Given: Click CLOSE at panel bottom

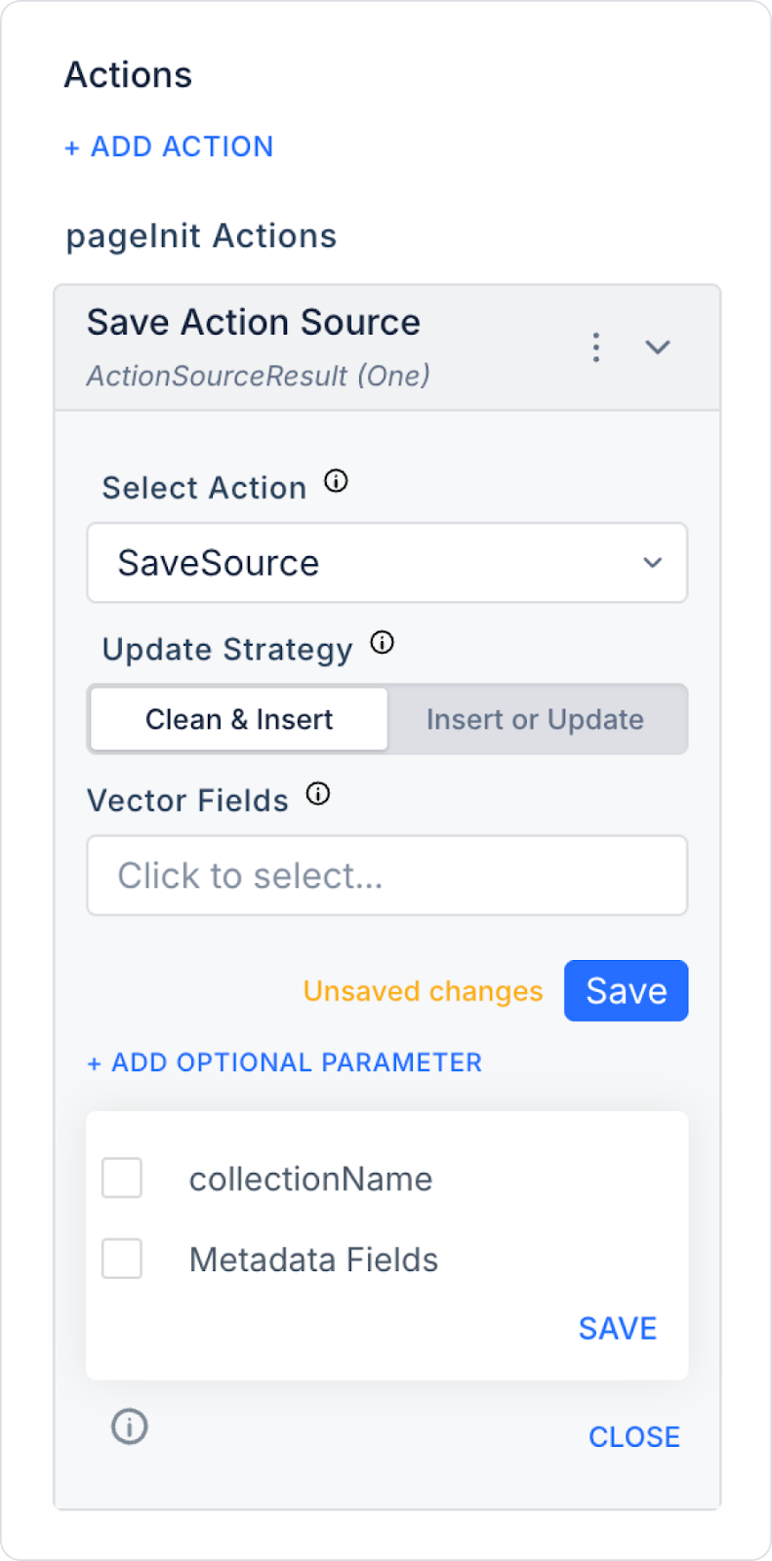Looking at the screenshot, I should pos(634,1436).
